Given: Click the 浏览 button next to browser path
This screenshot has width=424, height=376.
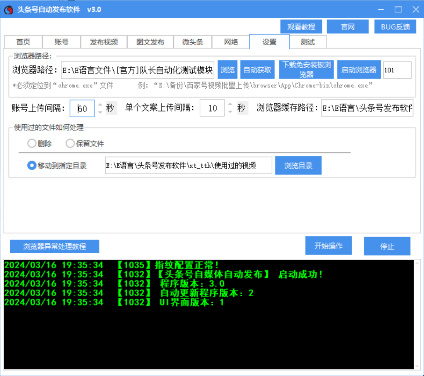Looking at the screenshot, I should tap(227, 70).
